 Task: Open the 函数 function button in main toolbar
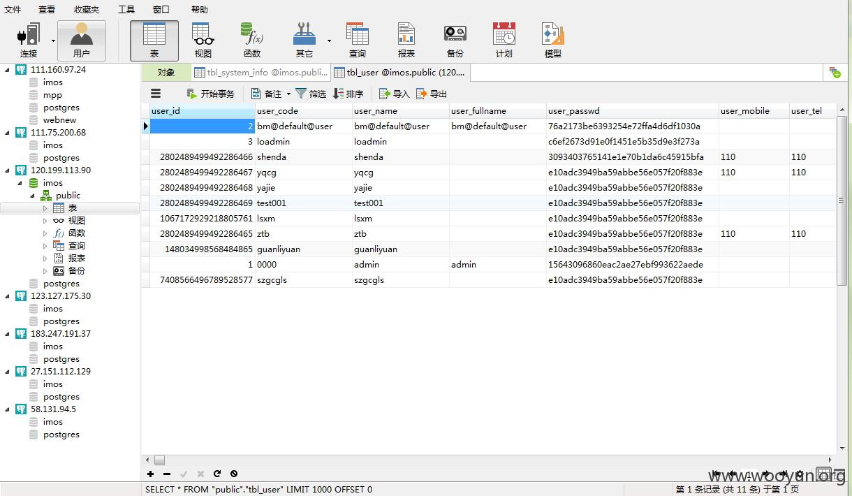click(252, 41)
